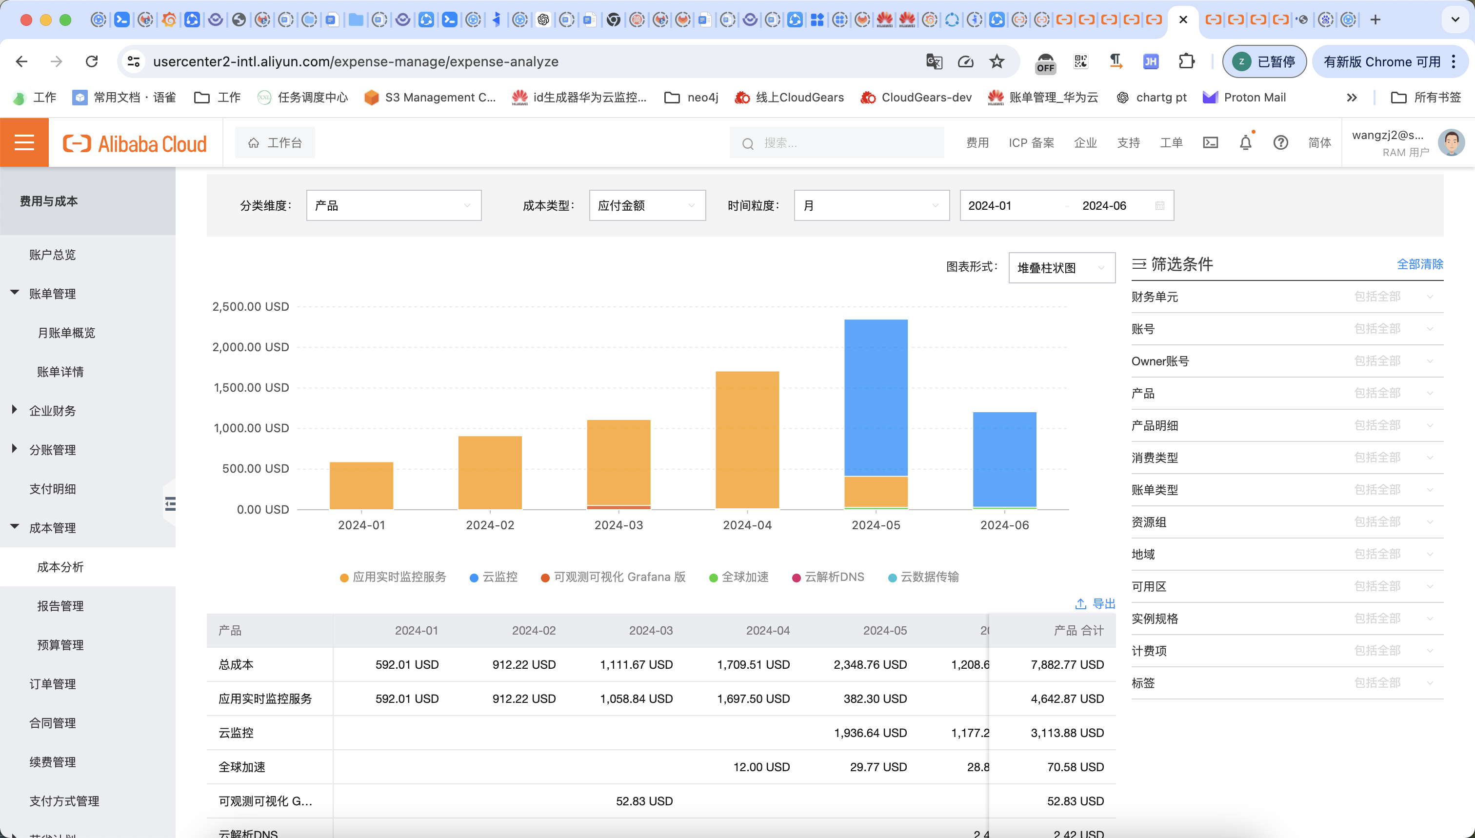
Task: Click the orange bar for 2024-04
Action: coord(747,439)
